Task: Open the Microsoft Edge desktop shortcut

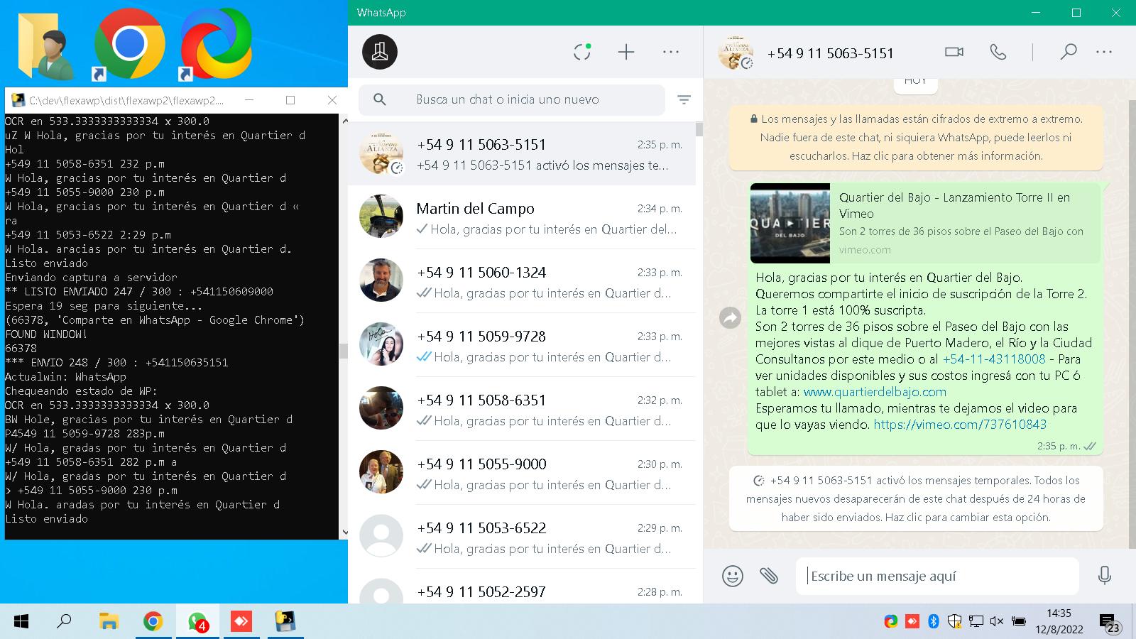Action: (x=216, y=44)
